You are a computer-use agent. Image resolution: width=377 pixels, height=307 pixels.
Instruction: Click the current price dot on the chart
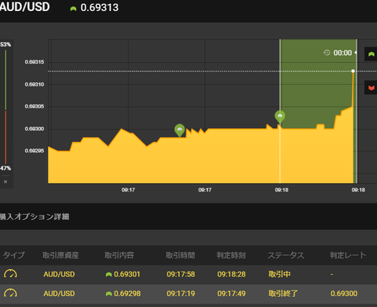point(353,71)
